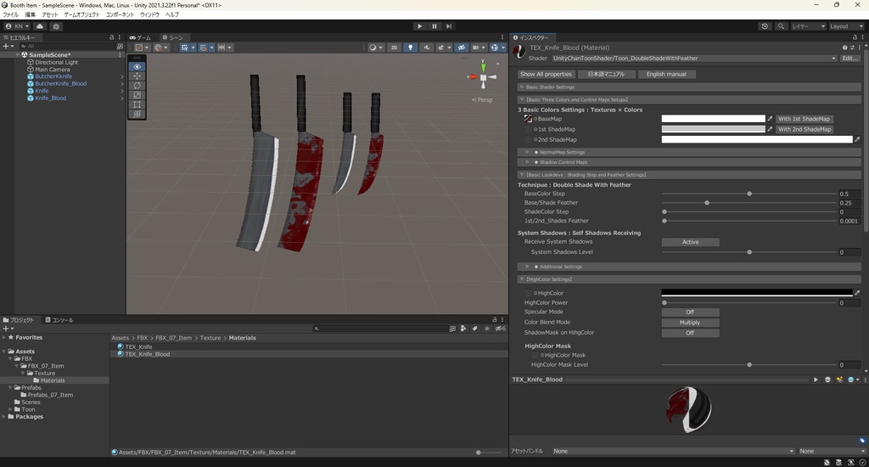Open the Shader selection dropdown

(693, 59)
